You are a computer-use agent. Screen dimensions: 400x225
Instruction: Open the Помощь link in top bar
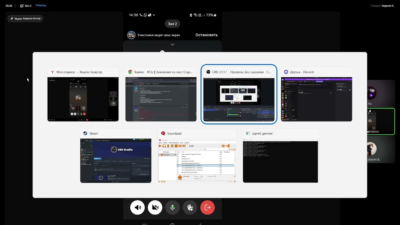coord(41,6)
